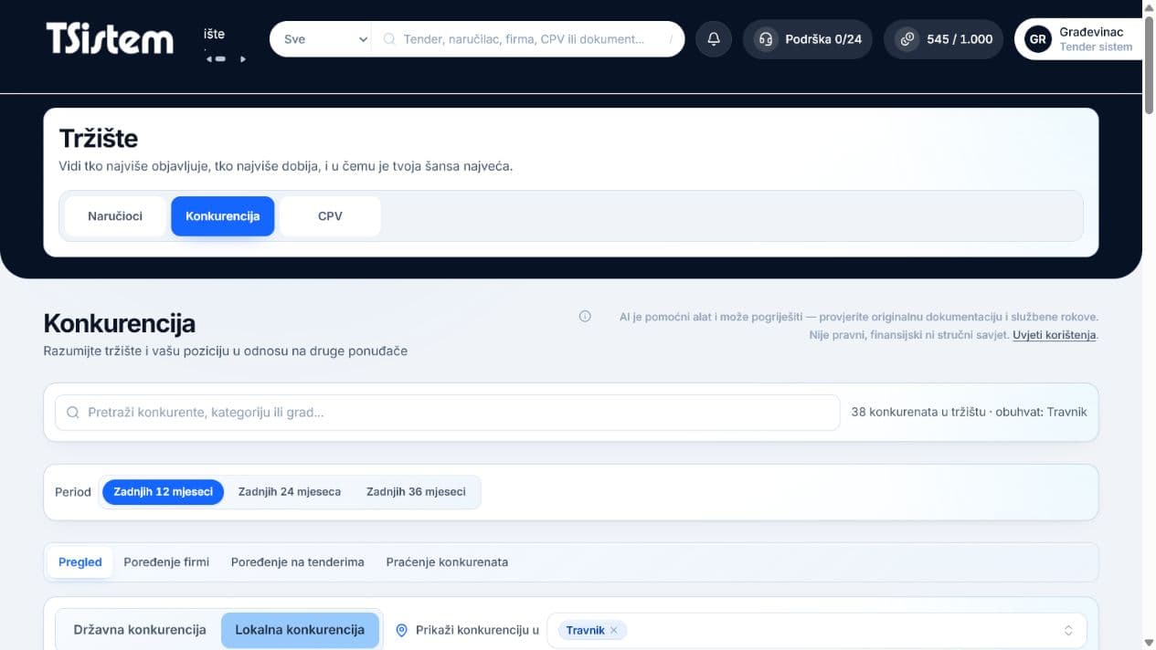The width and height of the screenshot is (1156, 650).
Task: Click the Podrška 0/24 button
Action: coord(808,39)
